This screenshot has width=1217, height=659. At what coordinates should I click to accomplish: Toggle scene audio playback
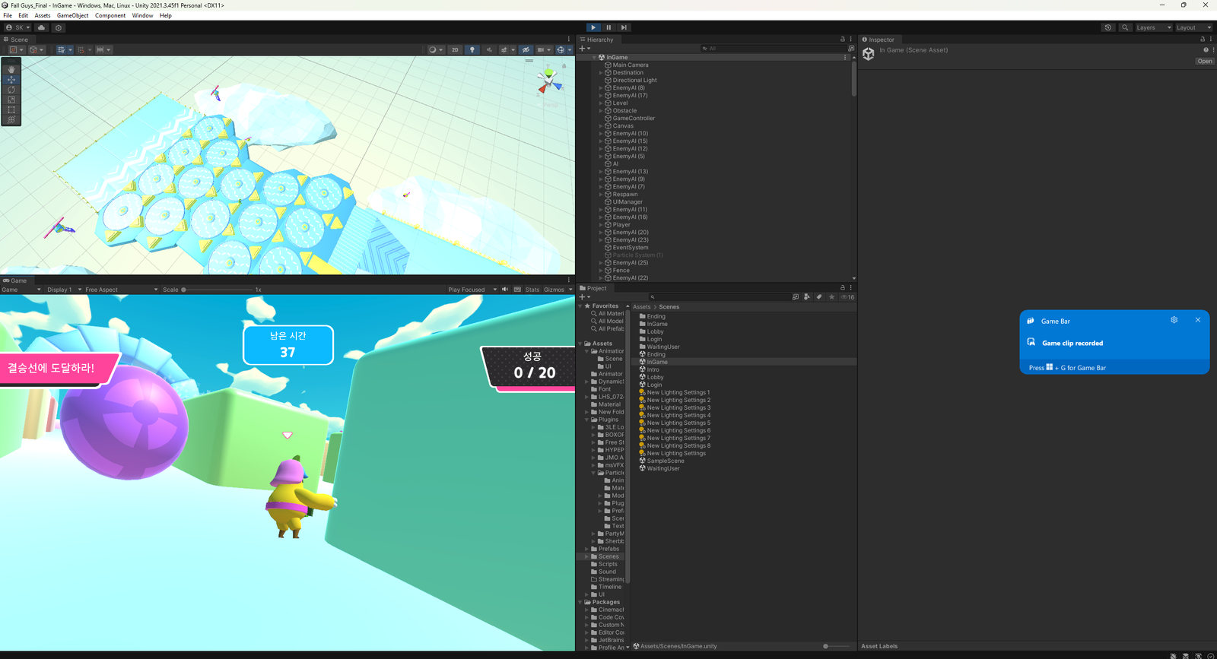click(489, 49)
